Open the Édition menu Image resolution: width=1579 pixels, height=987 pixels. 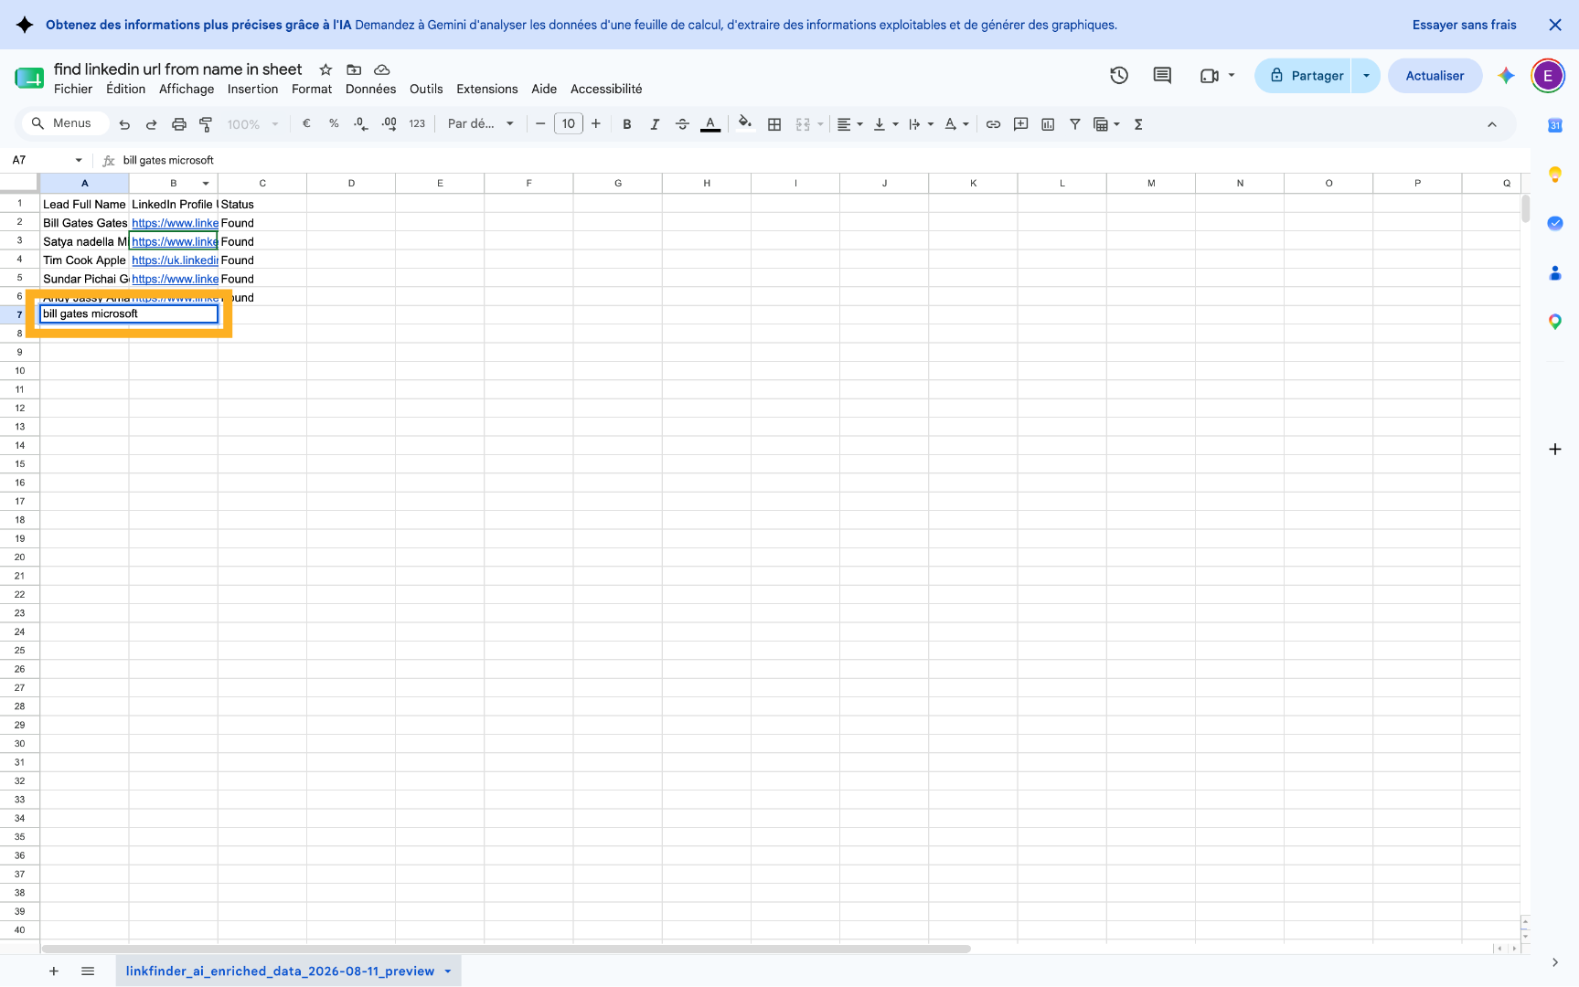(125, 89)
